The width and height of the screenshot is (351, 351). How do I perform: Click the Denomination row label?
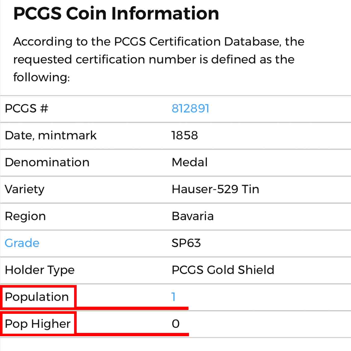47,162
